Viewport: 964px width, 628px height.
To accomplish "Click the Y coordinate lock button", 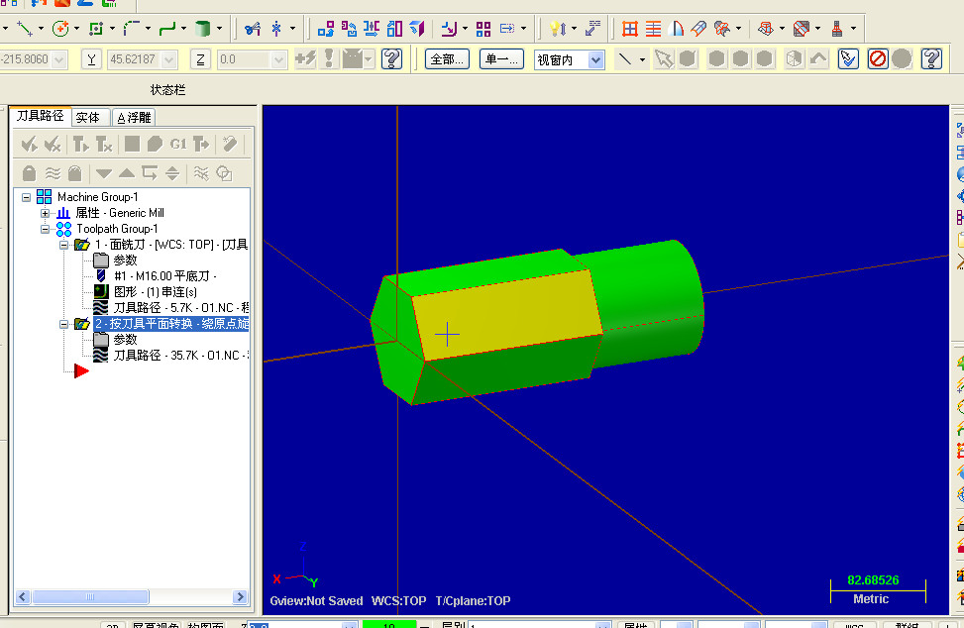I will point(91,59).
